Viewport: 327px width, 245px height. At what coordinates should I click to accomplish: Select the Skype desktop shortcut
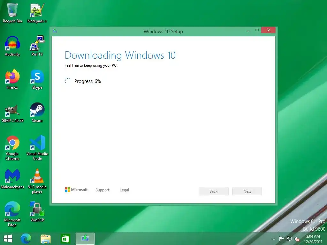[x=37, y=79]
